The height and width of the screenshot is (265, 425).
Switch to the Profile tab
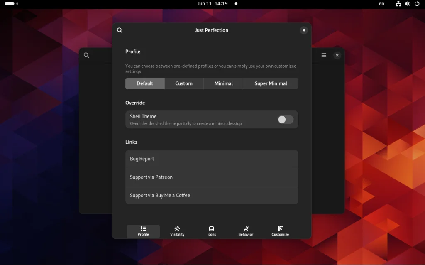click(143, 231)
